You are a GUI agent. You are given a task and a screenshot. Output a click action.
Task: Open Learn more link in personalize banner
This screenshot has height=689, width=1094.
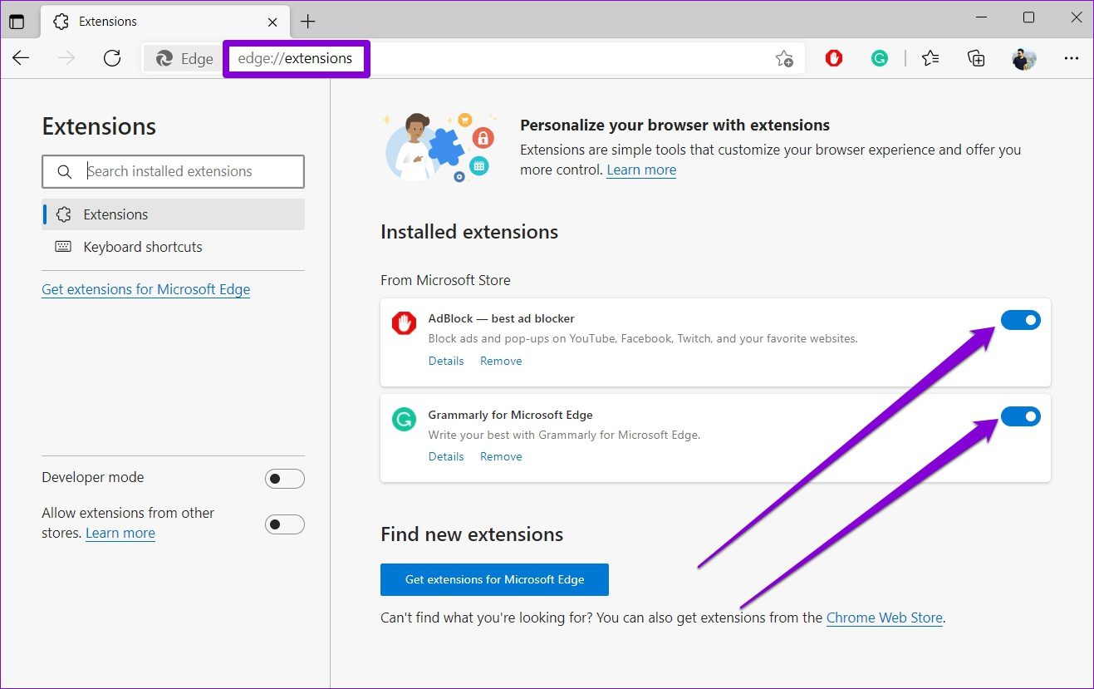point(641,170)
